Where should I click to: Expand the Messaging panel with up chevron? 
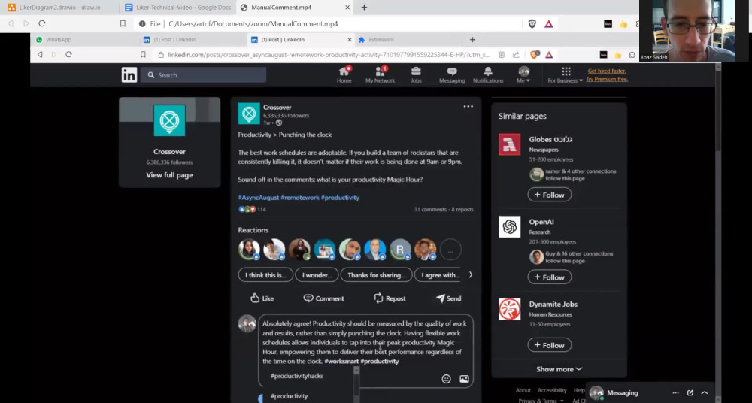click(x=705, y=393)
